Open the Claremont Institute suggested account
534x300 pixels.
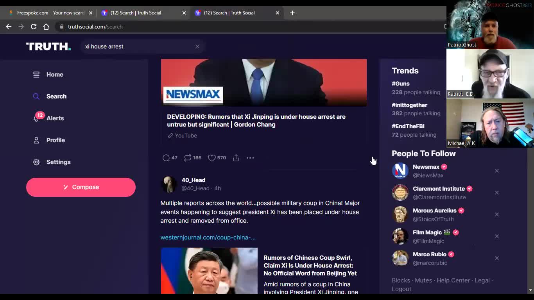pyautogui.click(x=439, y=189)
